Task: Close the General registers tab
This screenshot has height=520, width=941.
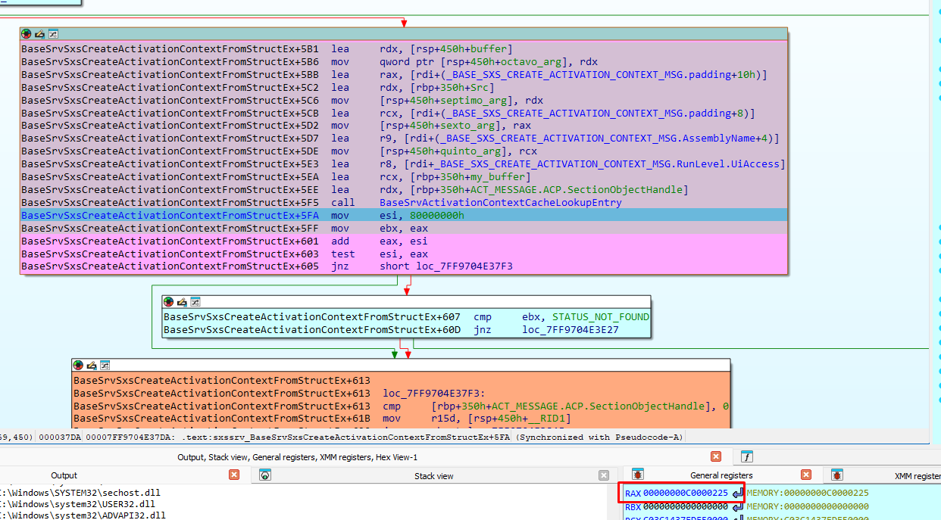Action: click(806, 475)
